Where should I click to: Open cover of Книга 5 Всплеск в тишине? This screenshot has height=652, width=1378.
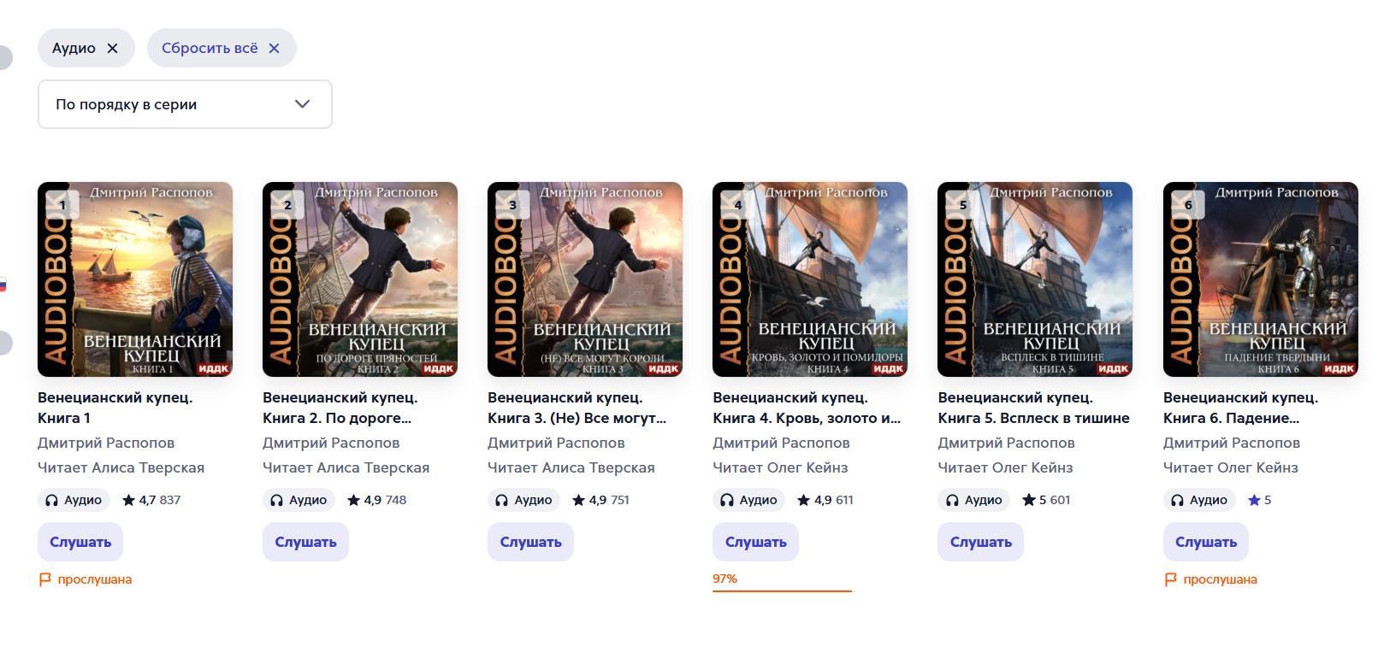1035,279
